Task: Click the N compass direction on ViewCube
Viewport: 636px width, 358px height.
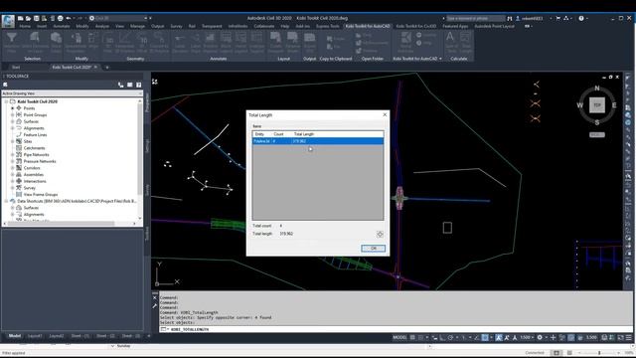Action: [596, 88]
